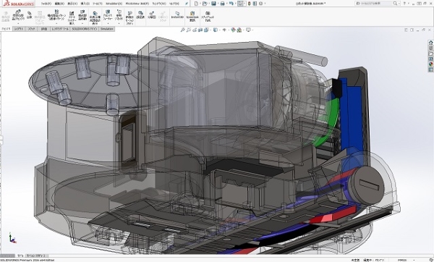Select the Linear Component Pattern tool
Image resolution: width=434 pixels, height=262 pixels.
point(56,15)
